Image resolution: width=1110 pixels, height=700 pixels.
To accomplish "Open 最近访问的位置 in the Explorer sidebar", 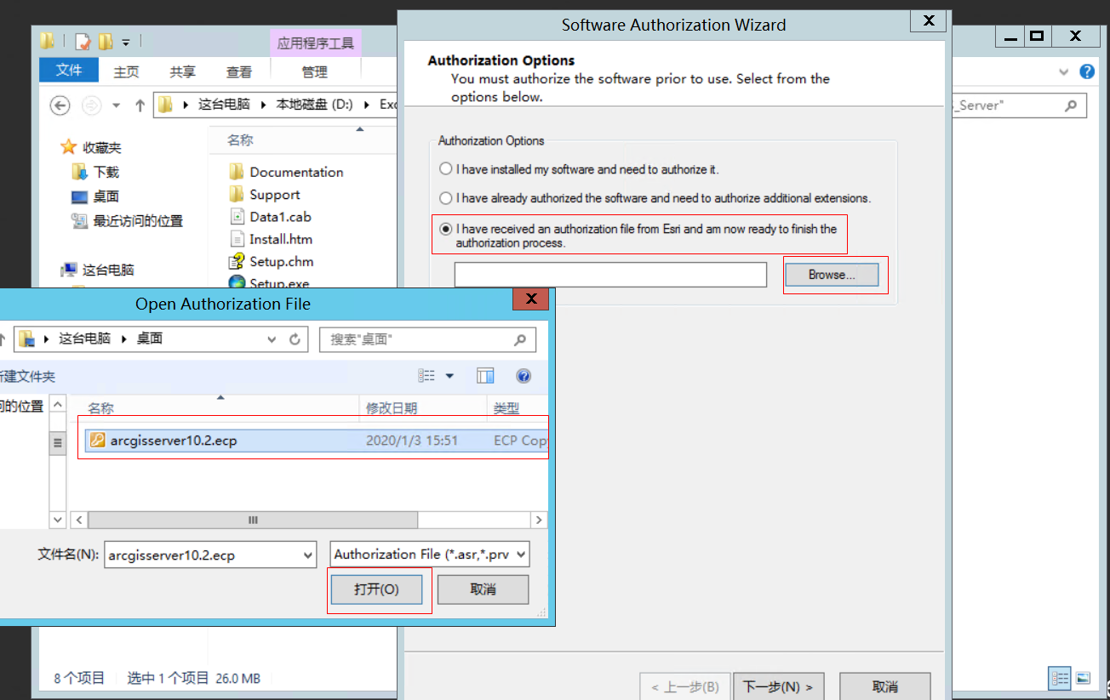I will click(137, 221).
